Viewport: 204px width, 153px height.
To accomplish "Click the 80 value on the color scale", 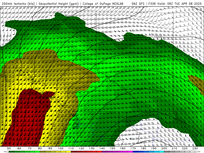I will tap(40, 148).
